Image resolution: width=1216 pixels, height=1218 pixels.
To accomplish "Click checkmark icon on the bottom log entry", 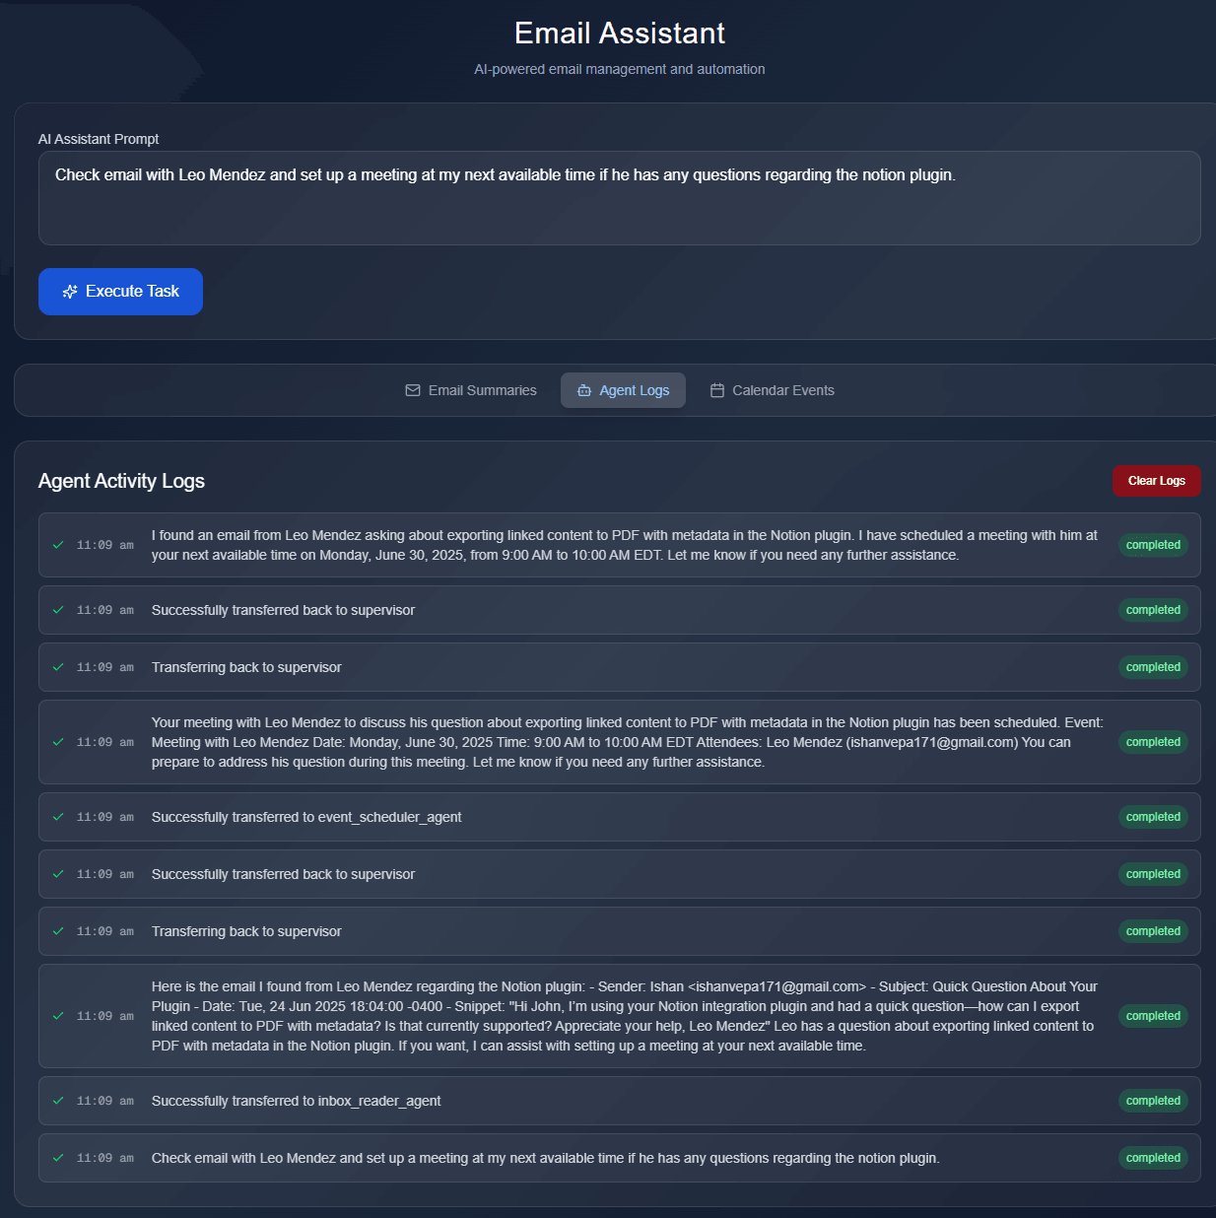I will [x=58, y=1158].
